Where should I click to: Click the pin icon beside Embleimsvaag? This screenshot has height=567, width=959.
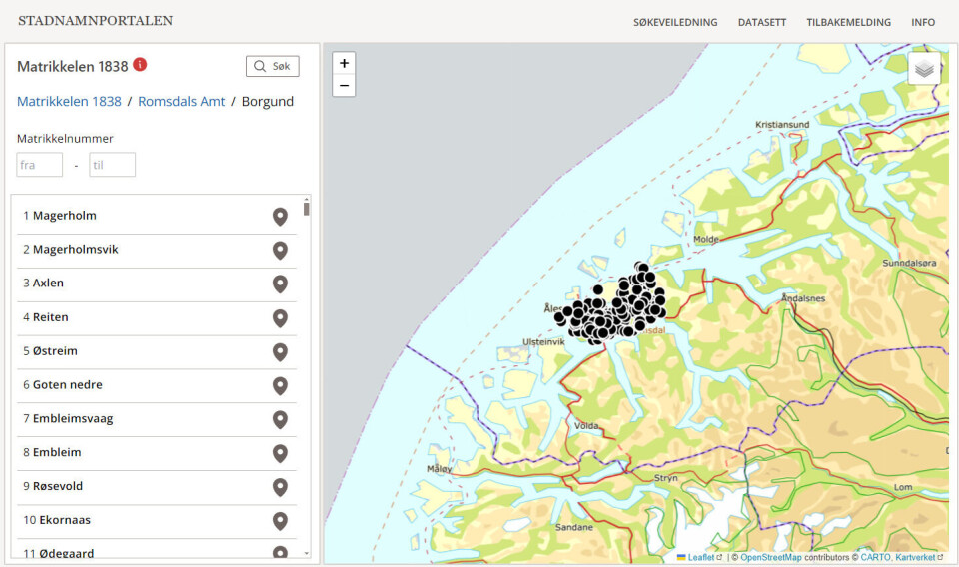280,419
